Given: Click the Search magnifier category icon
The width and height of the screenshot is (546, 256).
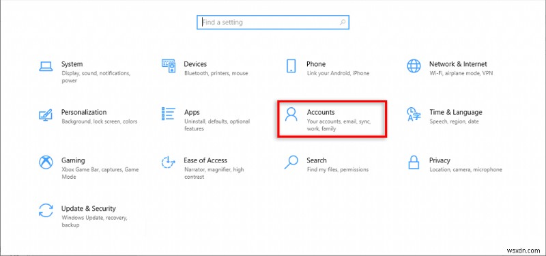Looking at the screenshot, I should pos(291,162).
